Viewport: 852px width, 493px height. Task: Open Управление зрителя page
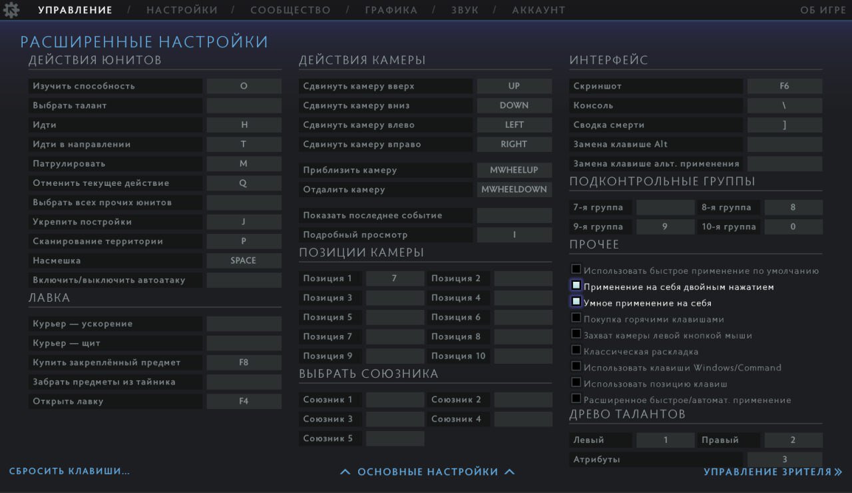tap(772, 472)
